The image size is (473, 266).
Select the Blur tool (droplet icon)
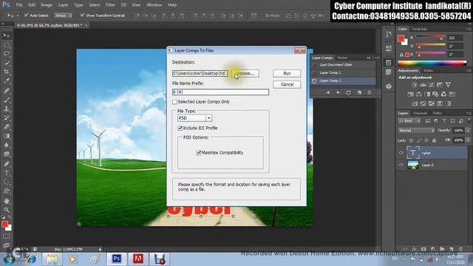coord(7,145)
